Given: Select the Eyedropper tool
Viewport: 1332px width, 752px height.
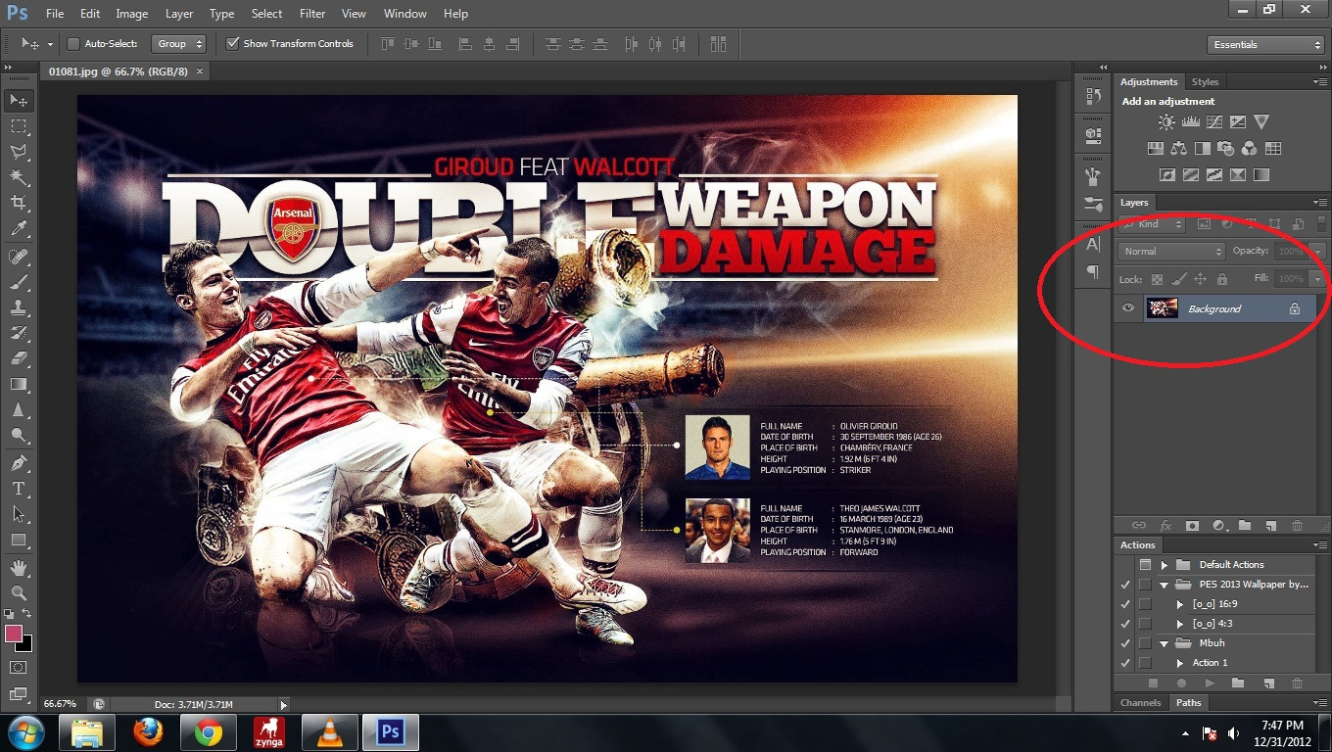Looking at the screenshot, I should [18, 229].
